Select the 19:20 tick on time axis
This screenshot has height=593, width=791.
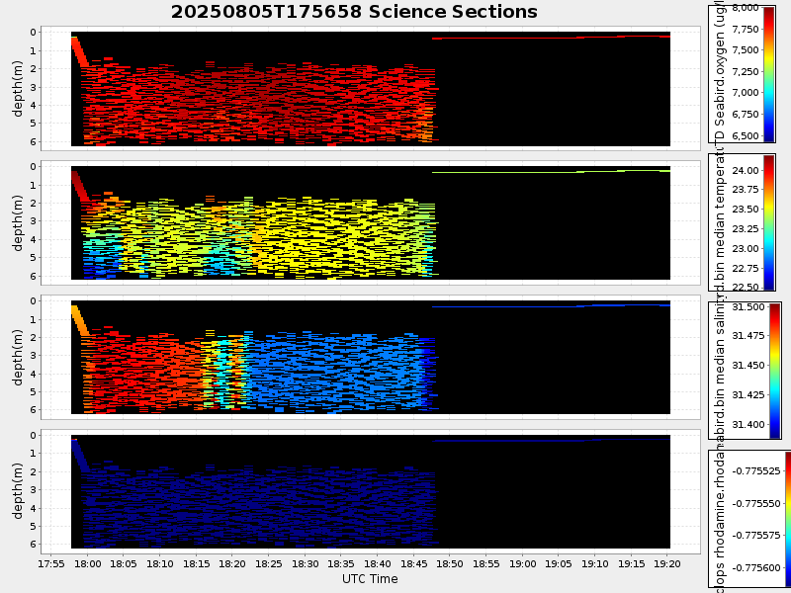[668, 563]
